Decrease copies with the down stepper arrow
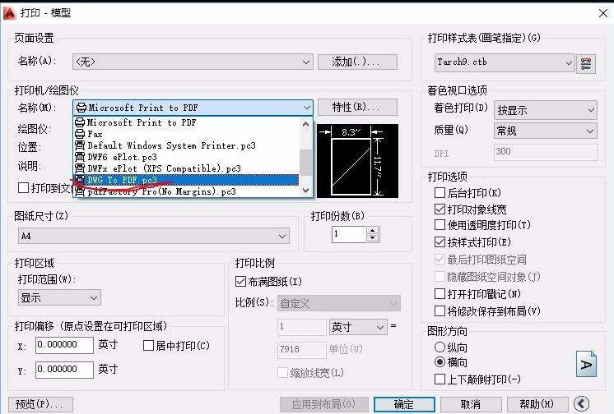Viewport: 614px width, 414px height. pyautogui.click(x=373, y=238)
